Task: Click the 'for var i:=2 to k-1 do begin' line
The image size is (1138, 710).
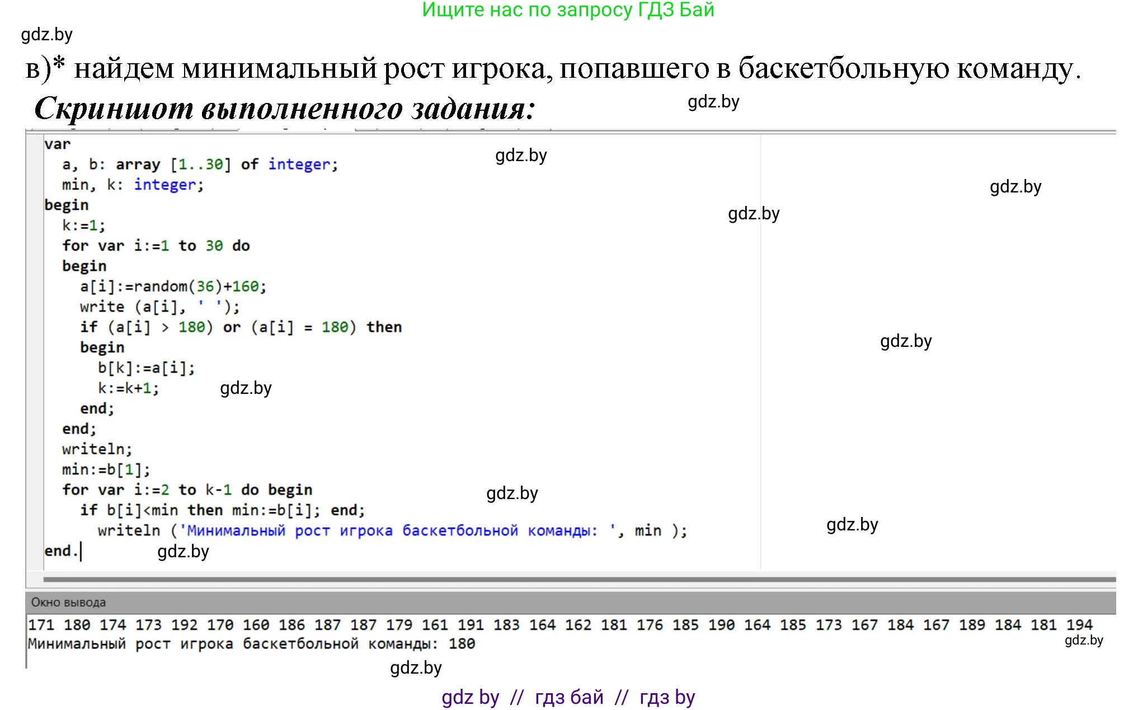Action: [x=187, y=490]
